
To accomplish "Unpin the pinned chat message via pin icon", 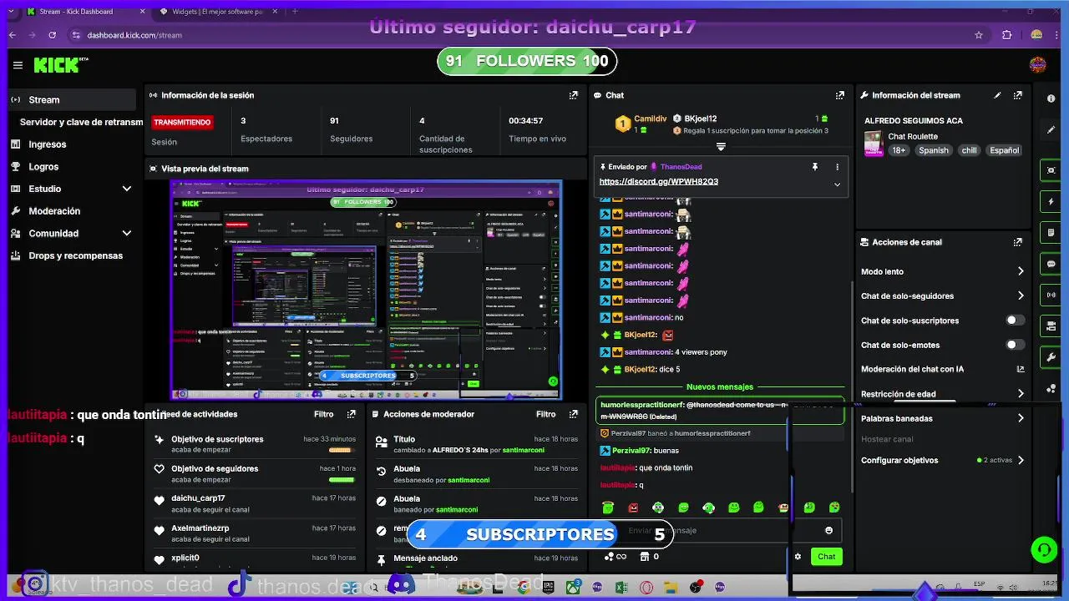I will (815, 167).
